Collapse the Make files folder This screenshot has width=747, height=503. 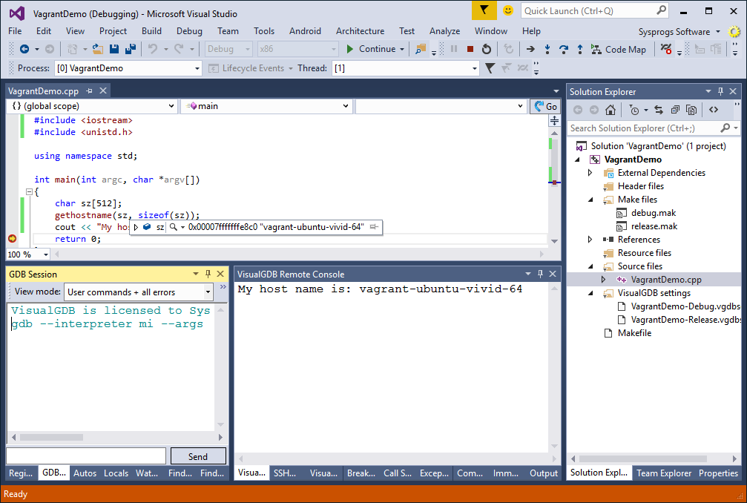tap(590, 200)
